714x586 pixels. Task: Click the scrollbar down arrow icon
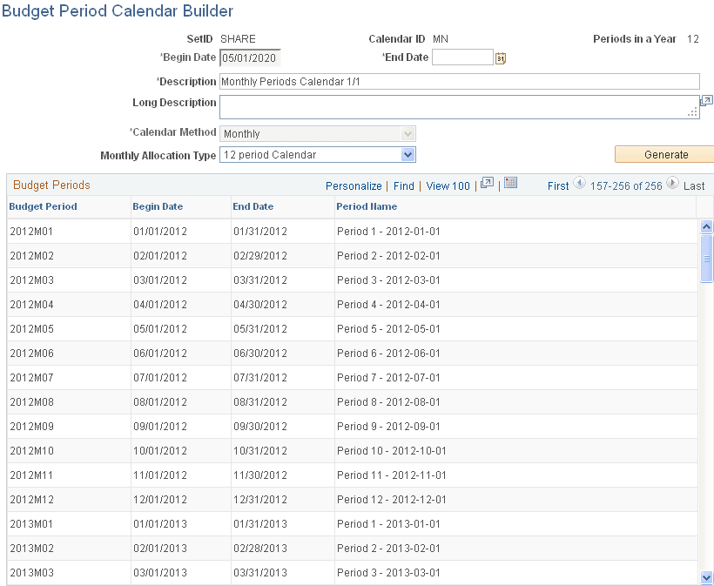pyautogui.click(x=705, y=576)
